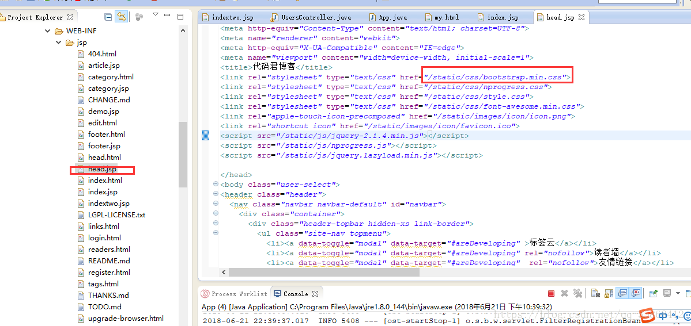Select footer.html in the tree

[x=106, y=134]
